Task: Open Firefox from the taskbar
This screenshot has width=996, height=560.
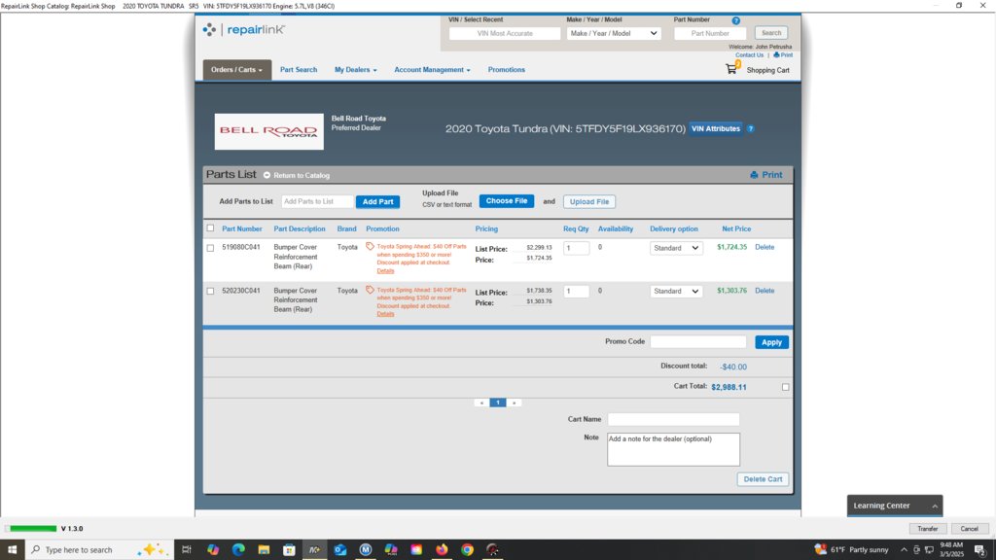Action: [442, 549]
